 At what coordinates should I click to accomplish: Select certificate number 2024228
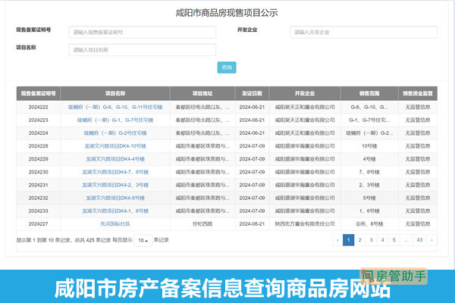coord(39,146)
